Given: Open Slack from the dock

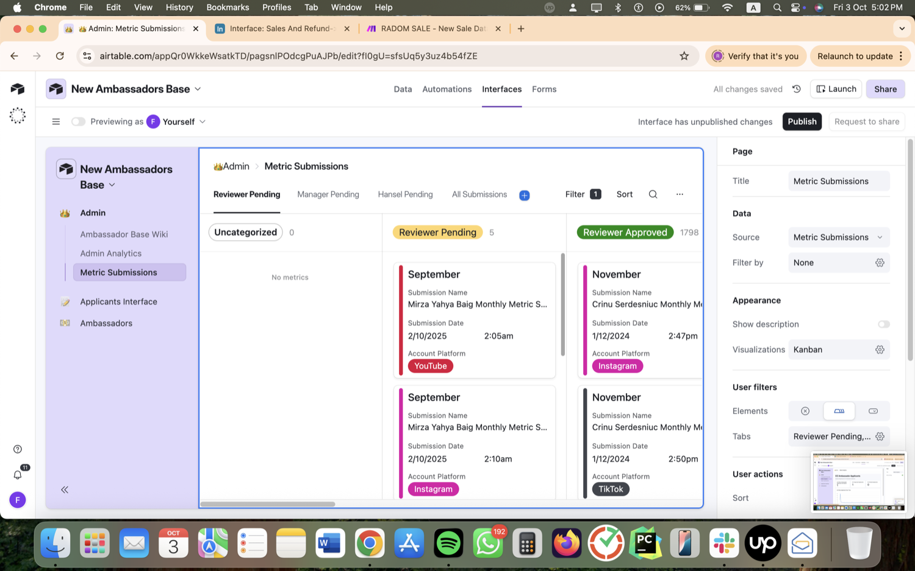Looking at the screenshot, I should pyautogui.click(x=724, y=543).
